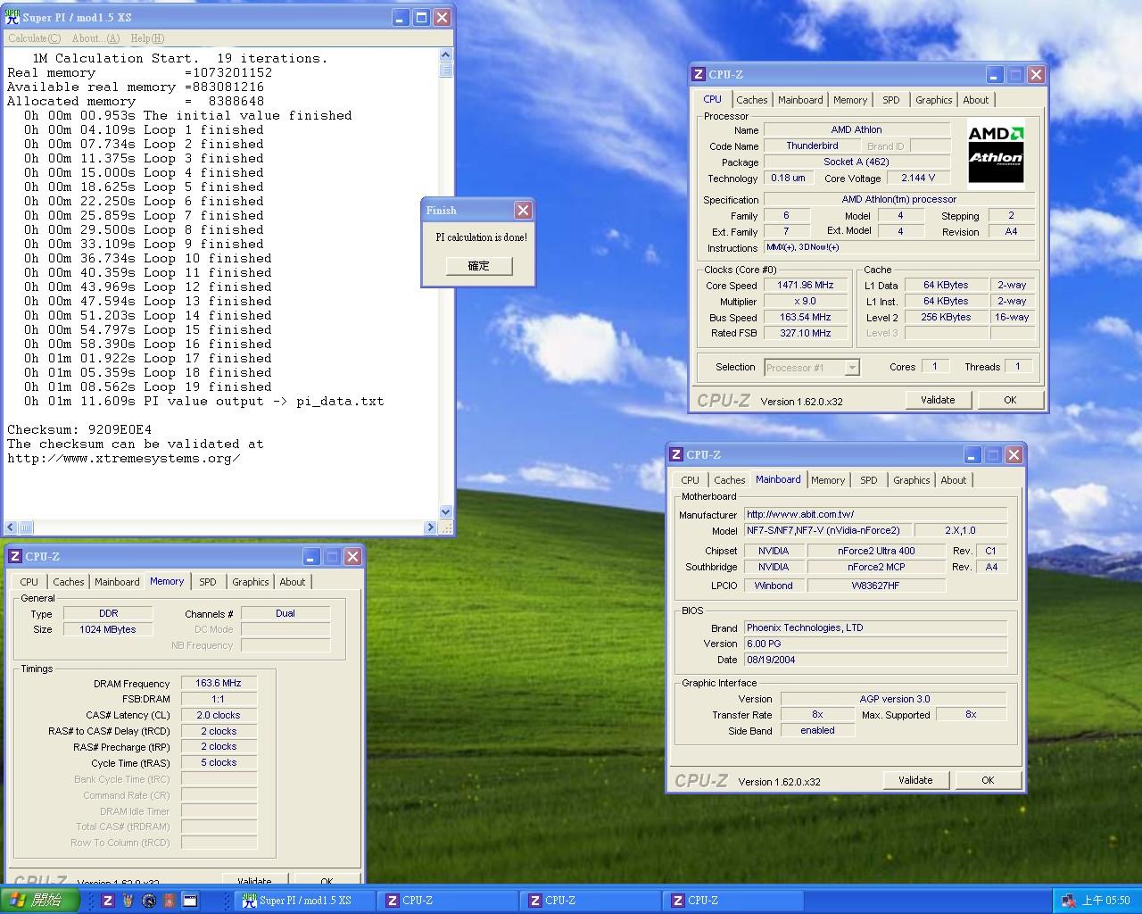This screenshot has width=1142, height=914.
Task: Switch to SPD tab in nForce2 Mainboard window
Action: click(x=868, y=480)
